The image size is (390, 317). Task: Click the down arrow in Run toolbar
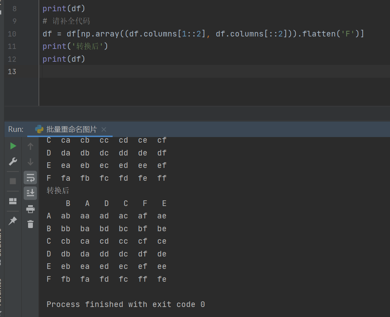(x=30, y=162)
